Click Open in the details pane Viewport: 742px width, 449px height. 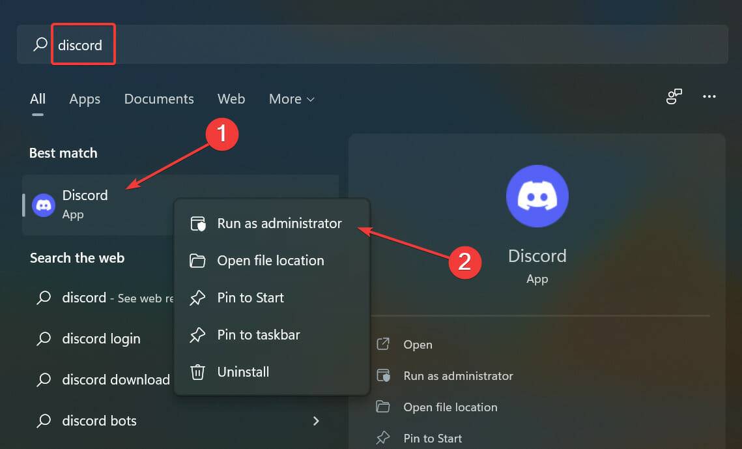point(418,345)
